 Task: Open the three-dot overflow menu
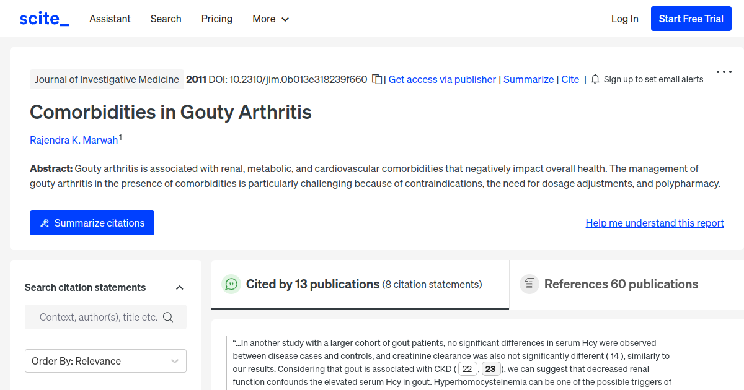click(x=724, y=72)
